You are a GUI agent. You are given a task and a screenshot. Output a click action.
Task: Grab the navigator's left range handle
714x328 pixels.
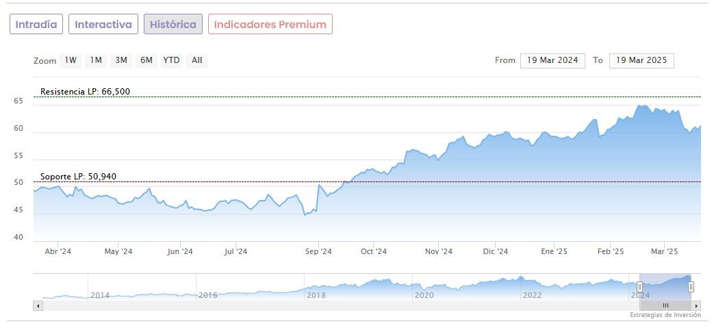coord(641,287)
